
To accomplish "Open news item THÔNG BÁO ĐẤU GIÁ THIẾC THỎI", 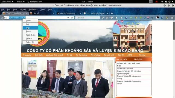I will click(129, 65).
